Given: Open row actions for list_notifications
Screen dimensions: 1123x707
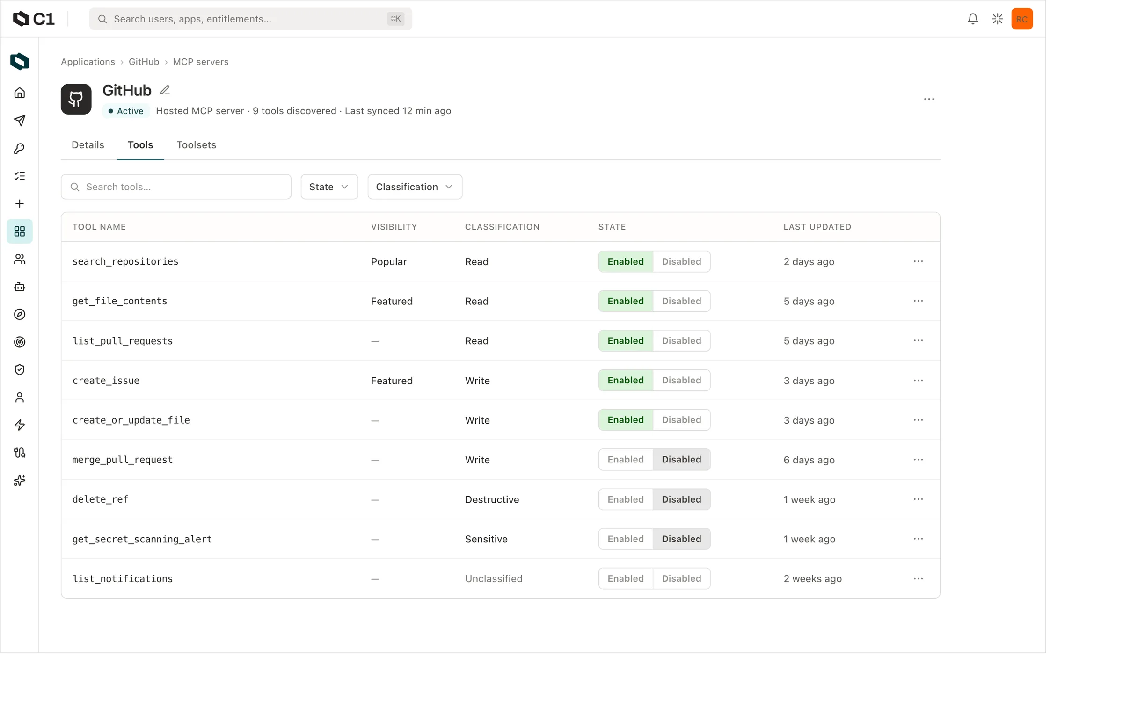Looking at the screenshot, I should 918,578.
